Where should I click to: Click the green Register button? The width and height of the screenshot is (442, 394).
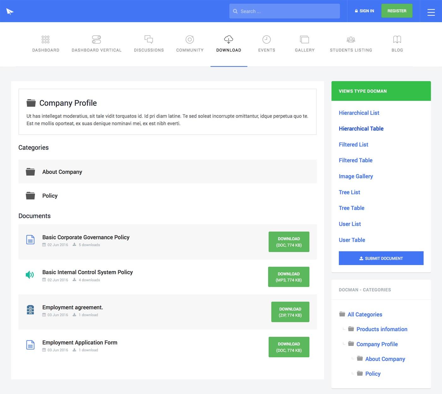(397, 11)
